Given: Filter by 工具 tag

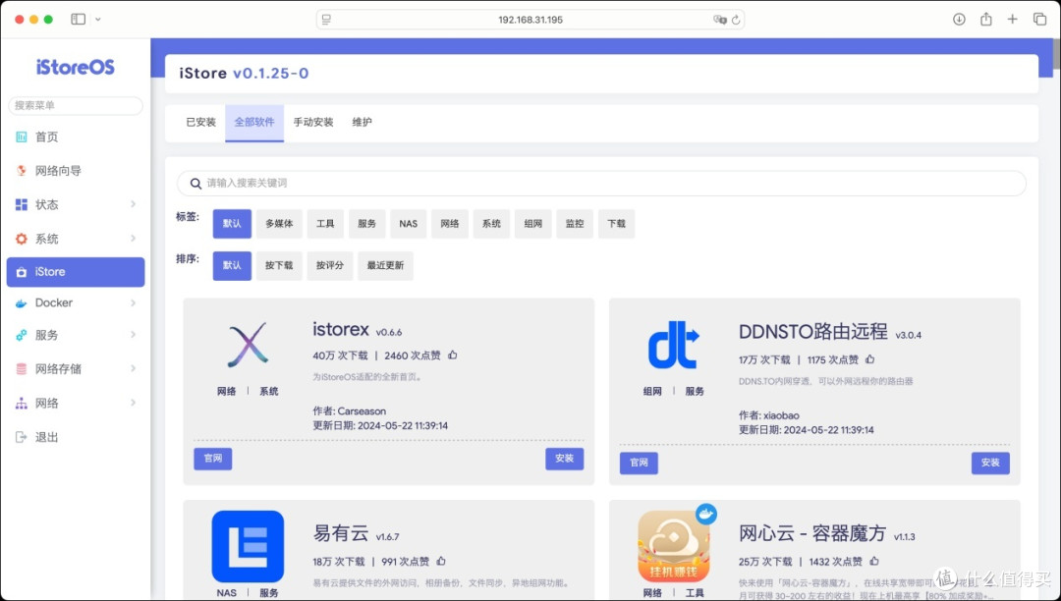Looking at the screenshot, I should (325, 224).
